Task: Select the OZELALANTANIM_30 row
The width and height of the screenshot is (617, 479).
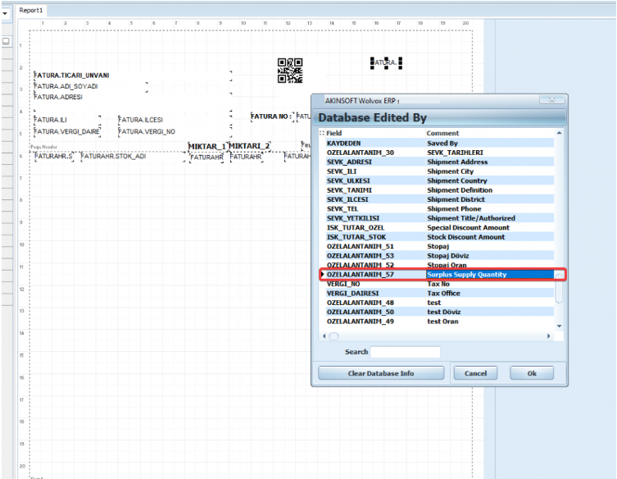Action: click(x=440, y=153)
